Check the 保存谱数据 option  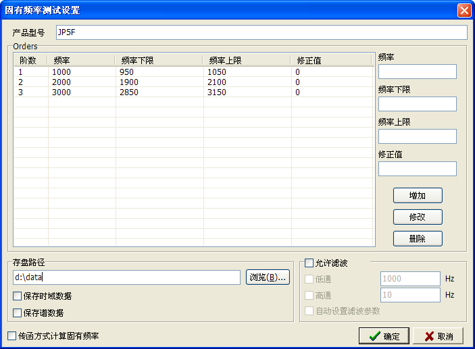18,313
